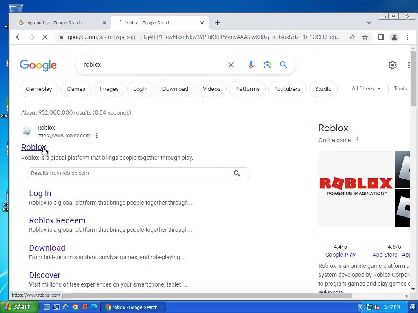Viewport: 418px width, 313px height.
Task: Select the Platforms filter chip
Action: coord(247,89)
